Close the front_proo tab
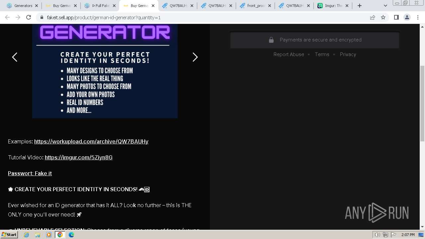 point(269,6)
